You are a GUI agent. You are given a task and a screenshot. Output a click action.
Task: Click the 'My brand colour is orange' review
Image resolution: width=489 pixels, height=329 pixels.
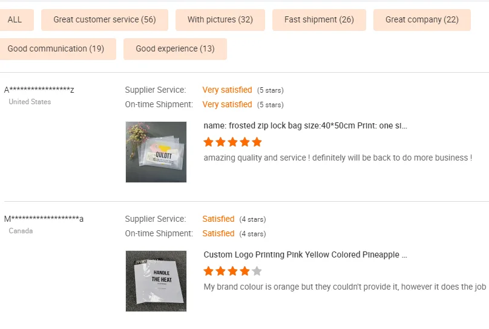[345, 287]
